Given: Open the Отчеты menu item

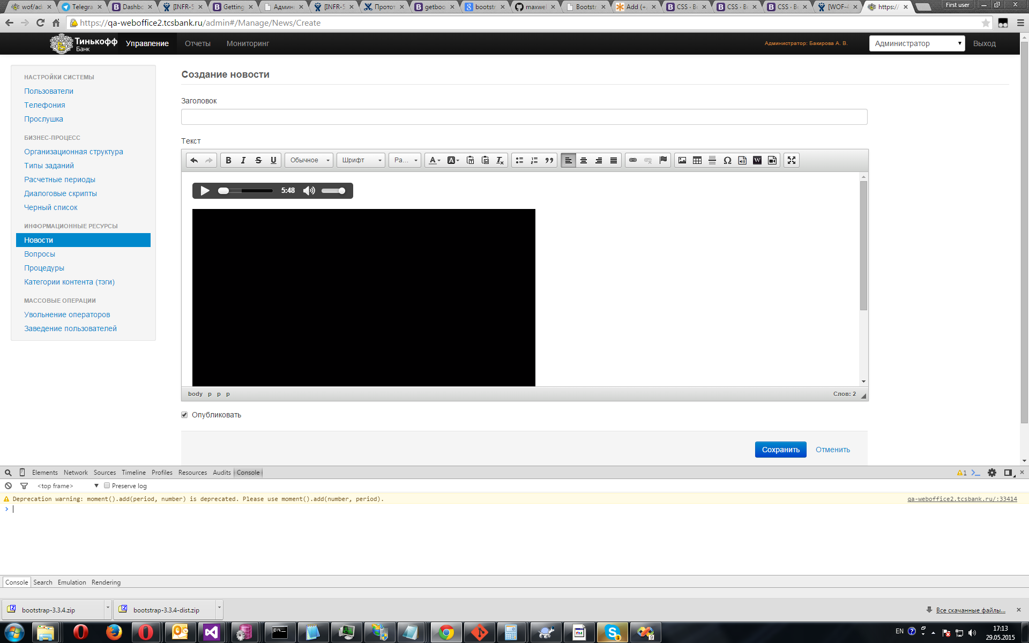Looking at the screenshot, I should [x=197, y=43].
